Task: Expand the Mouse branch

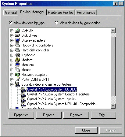Action: [x=12, y=70]
